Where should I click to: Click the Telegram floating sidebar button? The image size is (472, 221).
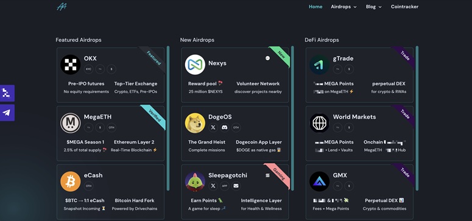click(x=7, y=113)
